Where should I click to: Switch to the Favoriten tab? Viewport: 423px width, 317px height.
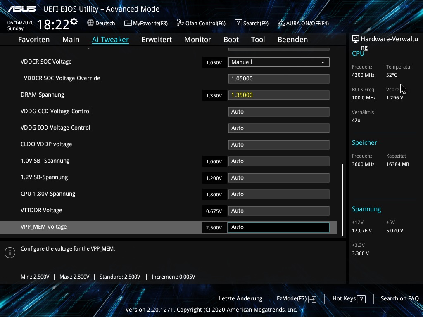pos(34,40)
